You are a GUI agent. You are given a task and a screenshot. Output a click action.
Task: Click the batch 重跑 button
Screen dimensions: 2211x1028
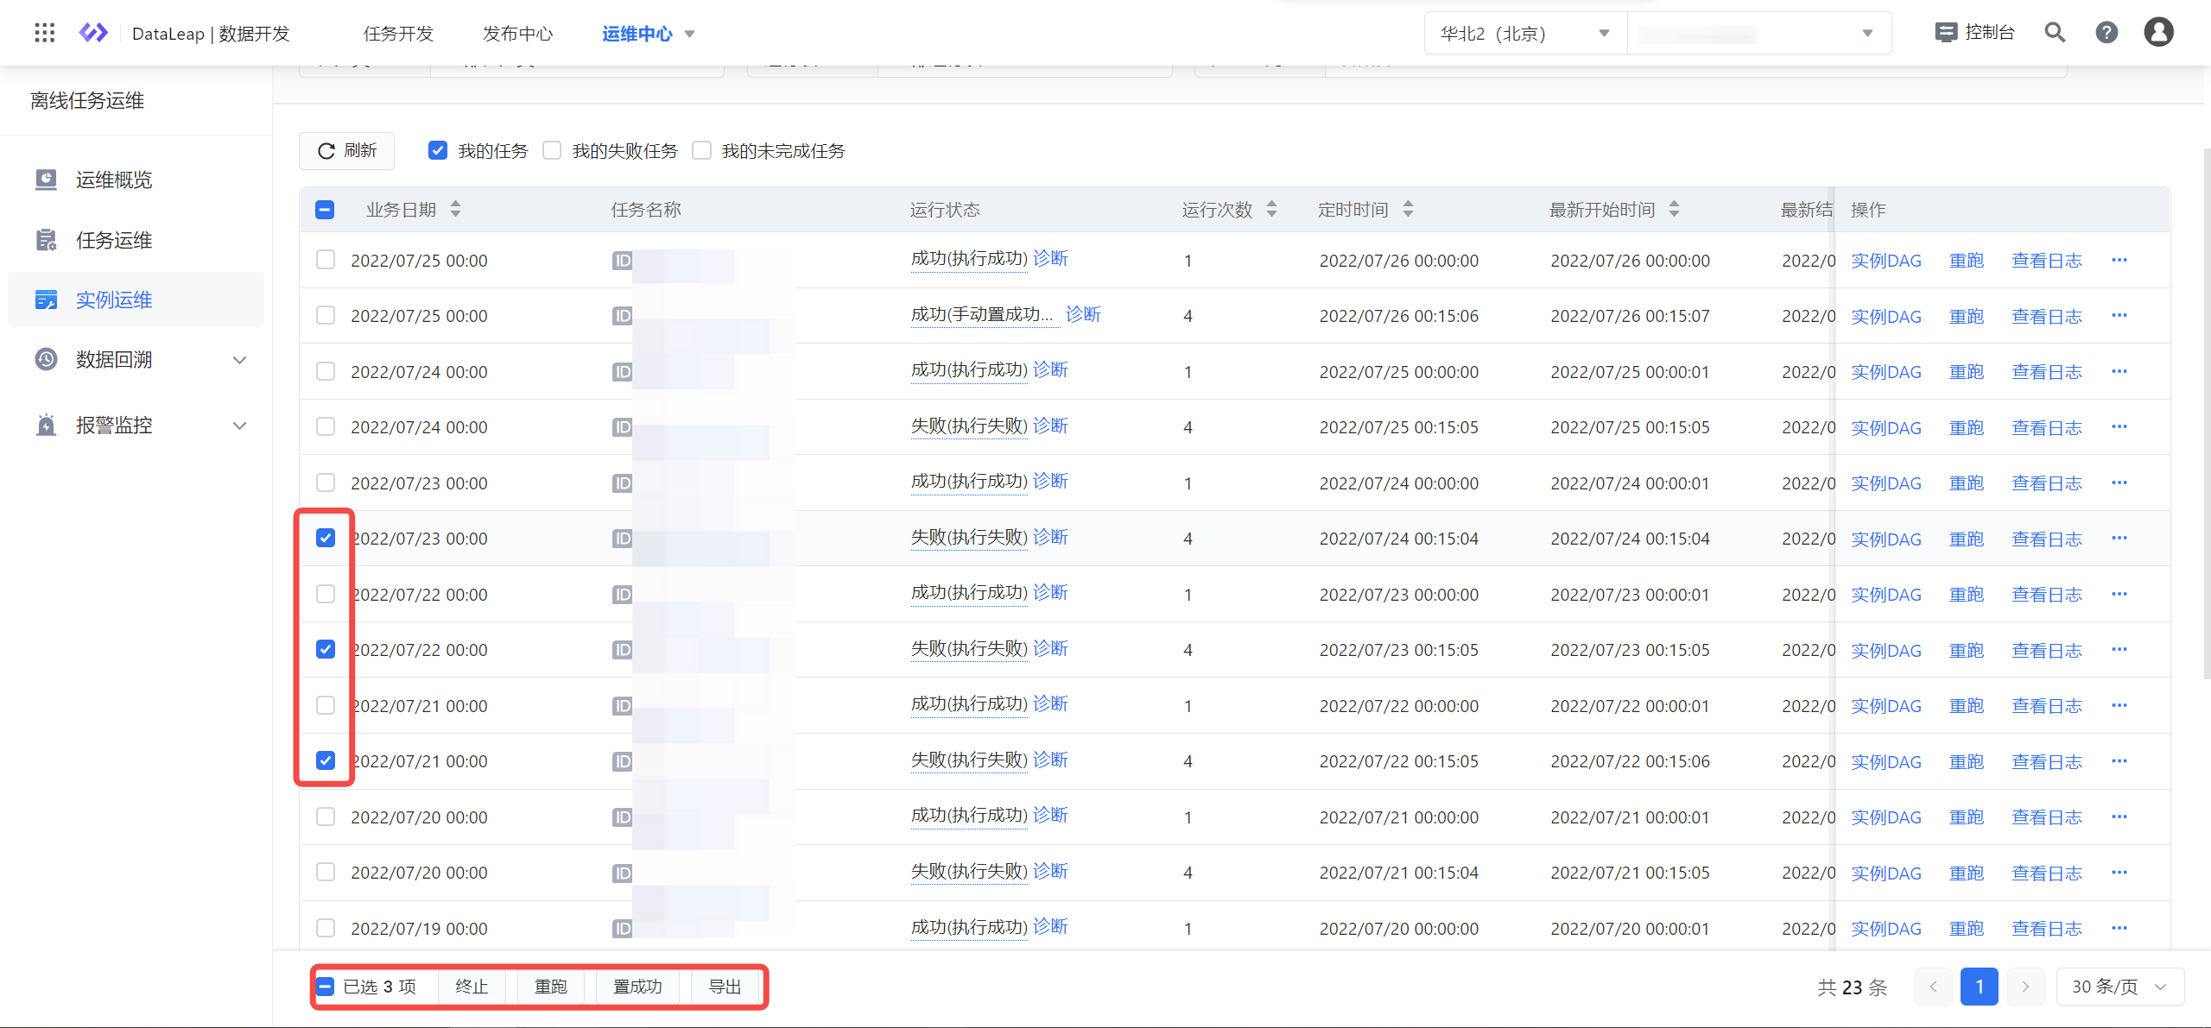(x=551, y=987)
